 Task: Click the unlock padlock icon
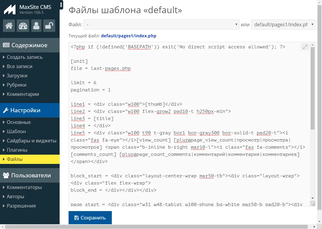pos(49,26)
